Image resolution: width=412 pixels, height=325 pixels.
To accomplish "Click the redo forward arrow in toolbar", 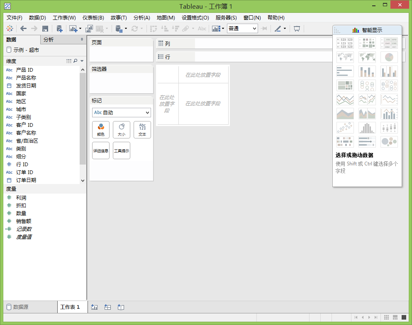I will tap(34, 28).
